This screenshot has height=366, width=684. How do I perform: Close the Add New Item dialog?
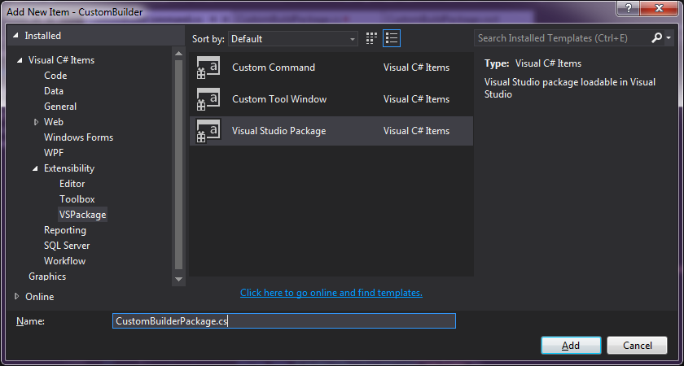click(x=659, y=8)
